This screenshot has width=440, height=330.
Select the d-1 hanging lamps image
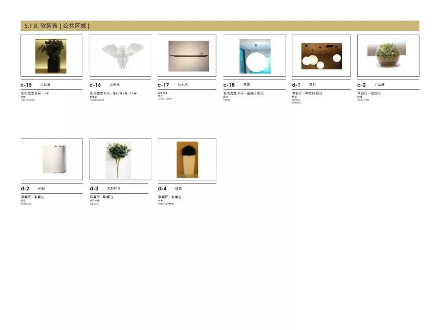pos(321,56)
